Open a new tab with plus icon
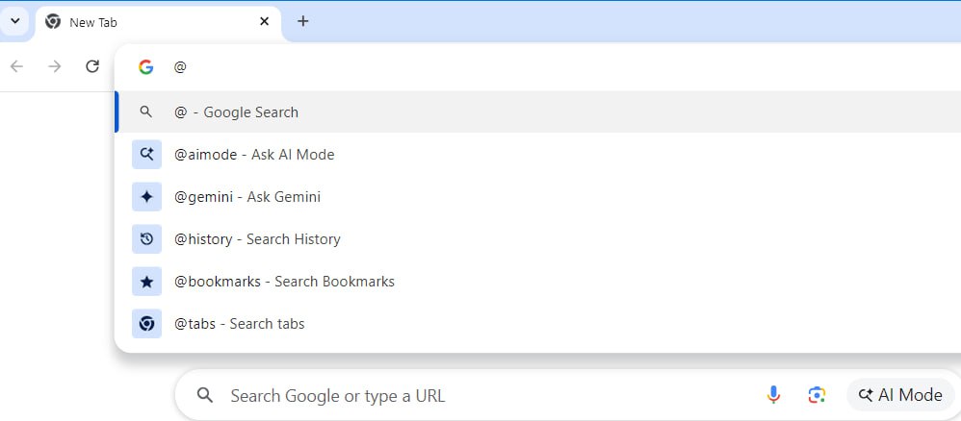The height and width of the screenshot is (421, 961). (x=302, y=21)
